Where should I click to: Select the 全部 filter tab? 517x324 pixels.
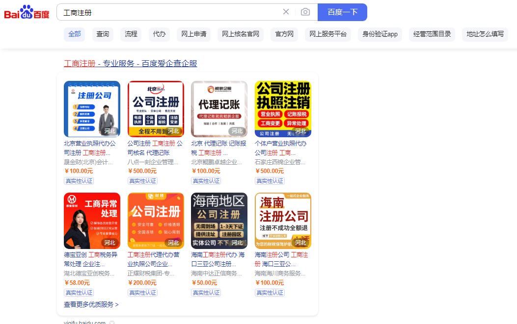[75, 34]
